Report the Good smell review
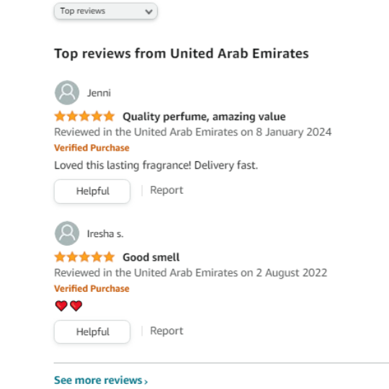 coord(166,331)
